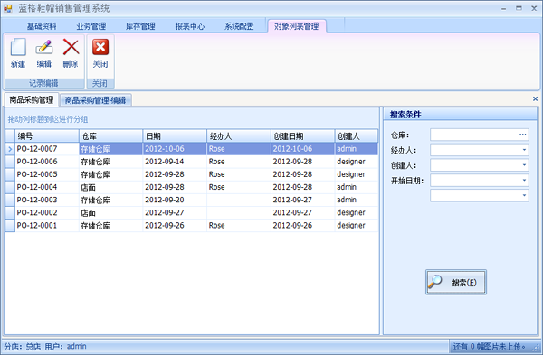Select the 系统配置 ribbon tab
The height and width of the screenshot is (355, 543).
(239, 26)
